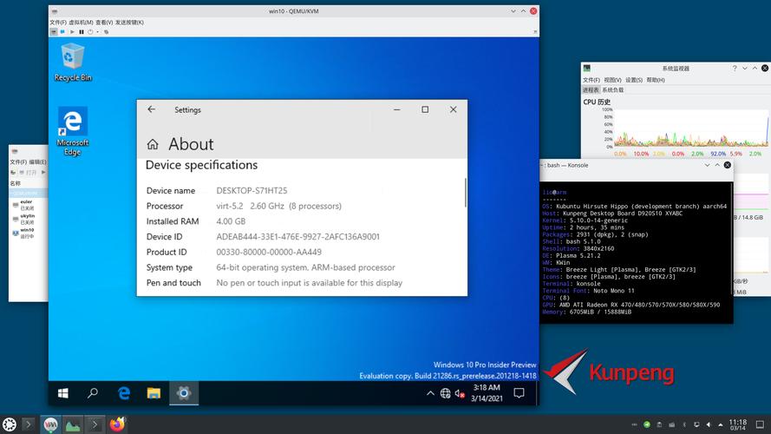Click Product ID 00330-80000-00000-AA449
This screenshot has height=434, width=771.
tap(269, 252)
